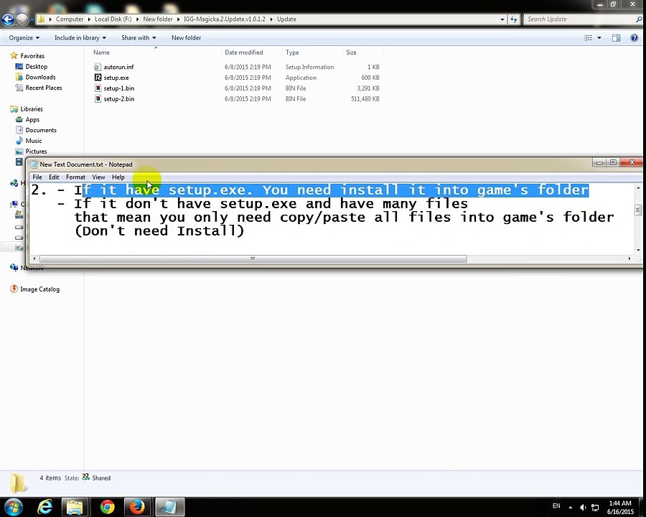646x517 pixels.
Task: Launch Internet Explorer from taskbar
Action: [x=45, y=507]
